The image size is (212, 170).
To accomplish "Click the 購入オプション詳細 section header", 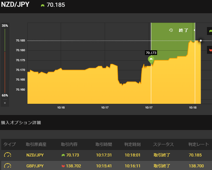I will 21,122.
